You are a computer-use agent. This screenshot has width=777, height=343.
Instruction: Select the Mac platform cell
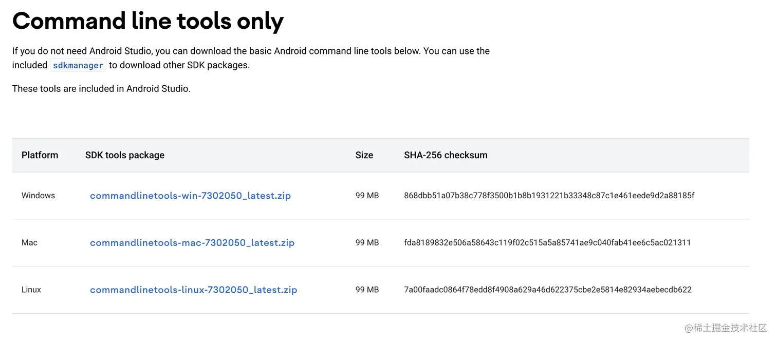click(x=29, y=243)
